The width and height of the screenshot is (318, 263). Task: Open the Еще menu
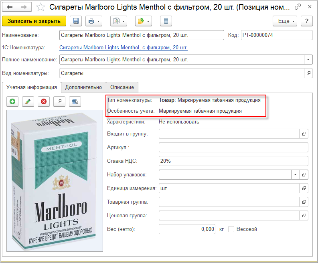pyautogui.click(x=285, y=21)
